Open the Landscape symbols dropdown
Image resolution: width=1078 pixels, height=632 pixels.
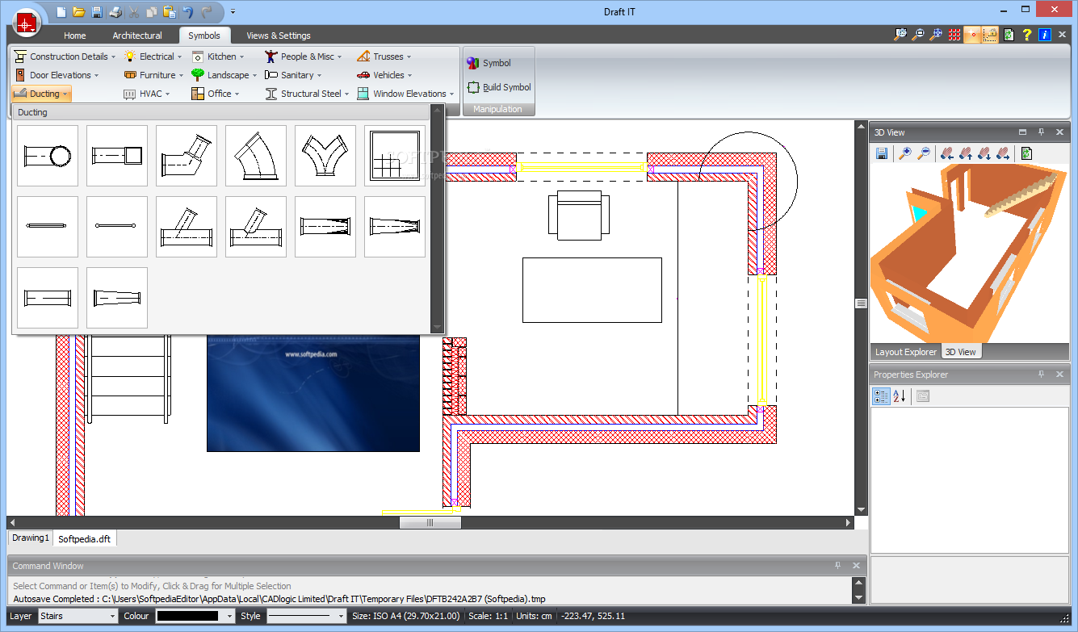[x=224, y=75]
